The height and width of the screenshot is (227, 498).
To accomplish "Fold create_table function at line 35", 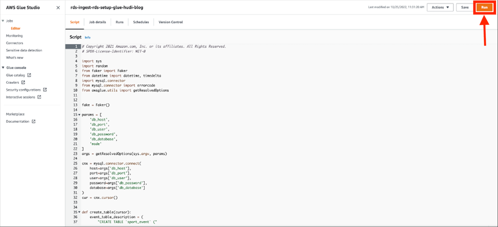I will coord(79,212).
